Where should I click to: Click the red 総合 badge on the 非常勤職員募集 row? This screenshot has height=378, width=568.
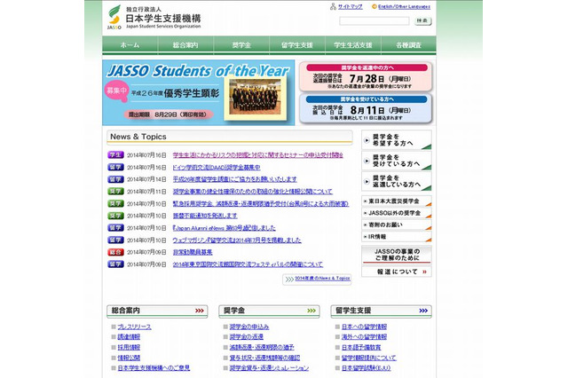115,252
